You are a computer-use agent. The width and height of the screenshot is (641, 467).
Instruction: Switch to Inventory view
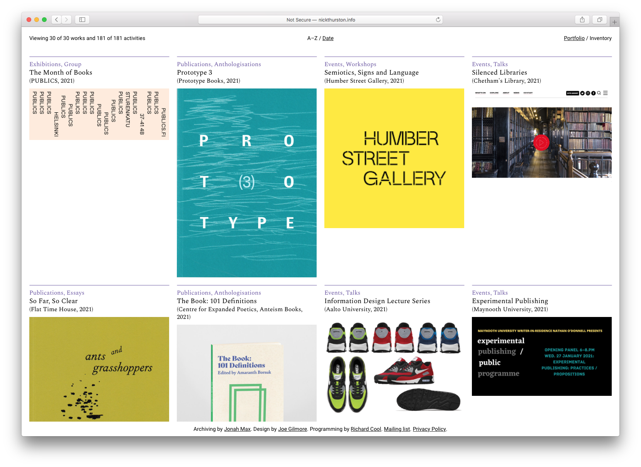[600, 38]
